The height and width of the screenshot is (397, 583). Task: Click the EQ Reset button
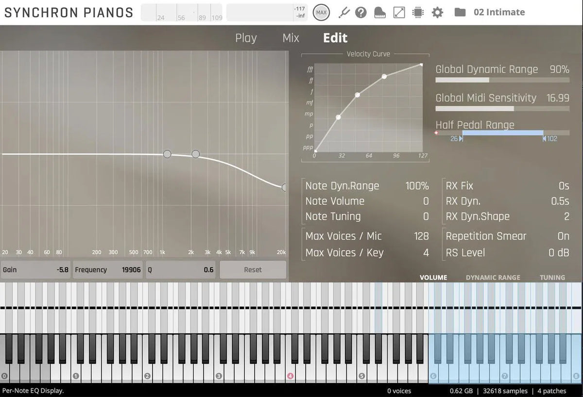[x=253, y=270]
